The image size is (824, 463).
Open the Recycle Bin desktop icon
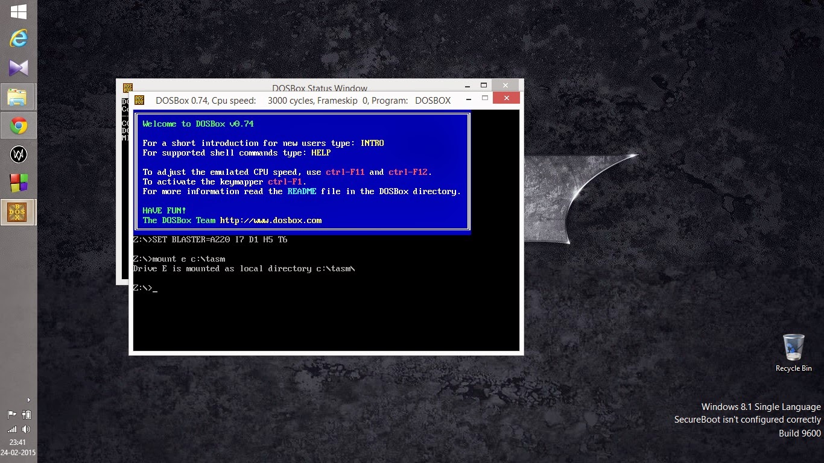click(x=793, y=353)
